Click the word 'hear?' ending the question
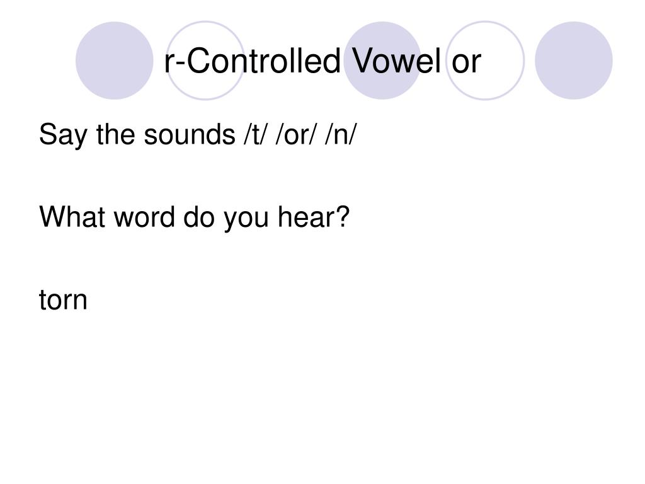645x484 pixels. coord(314,217)
